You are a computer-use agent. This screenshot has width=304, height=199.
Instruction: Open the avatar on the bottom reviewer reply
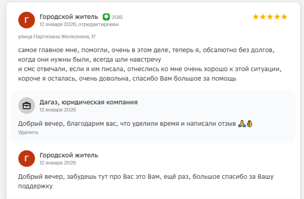click(x=27, y=159)
